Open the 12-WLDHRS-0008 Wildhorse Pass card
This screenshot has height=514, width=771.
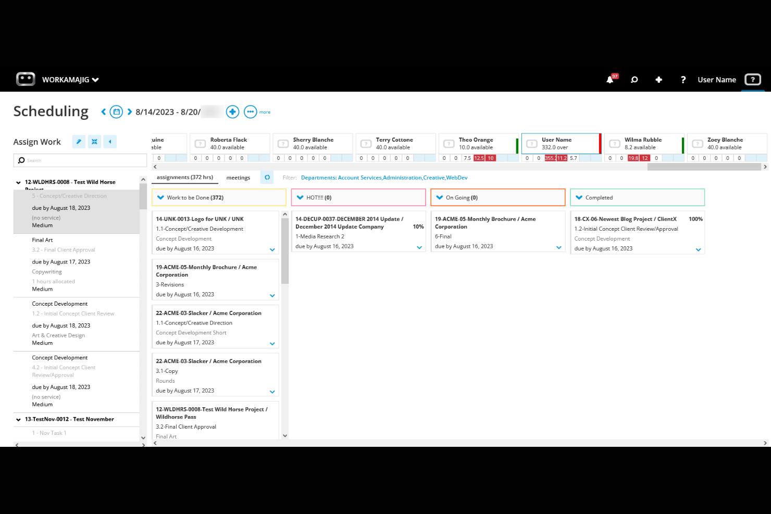pos(215,420)
